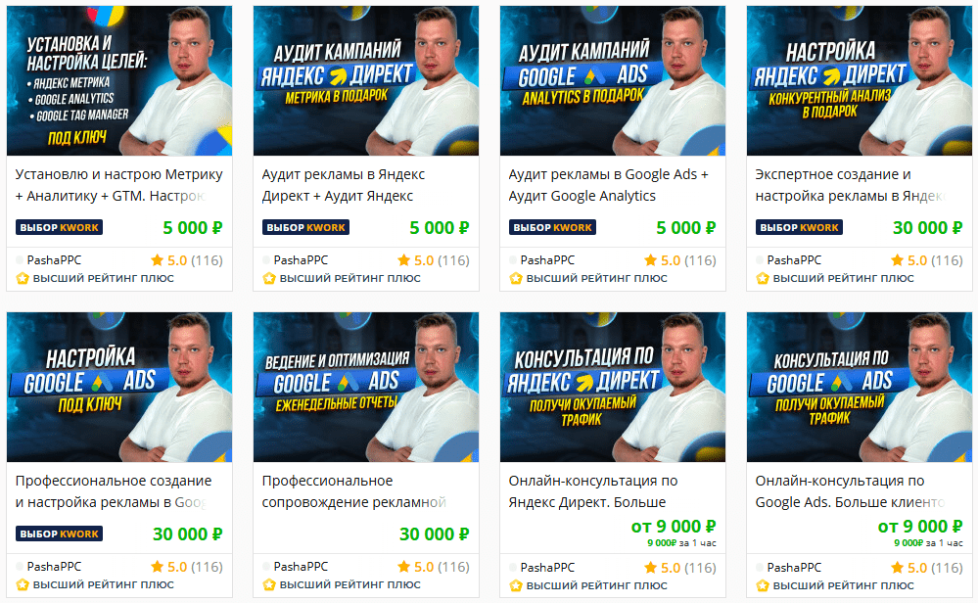Click the star rating on the Yandex Direct setup card

(x=898, y=260)
